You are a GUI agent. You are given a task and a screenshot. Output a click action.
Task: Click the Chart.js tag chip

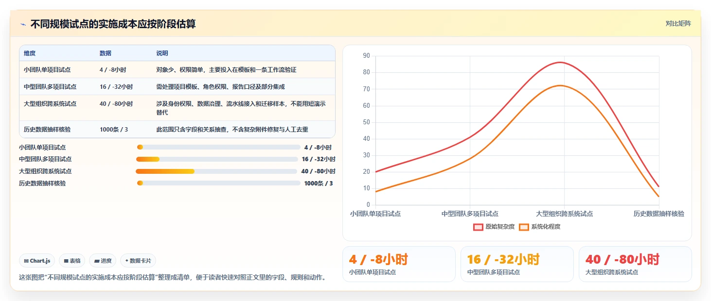coord(37,261)
